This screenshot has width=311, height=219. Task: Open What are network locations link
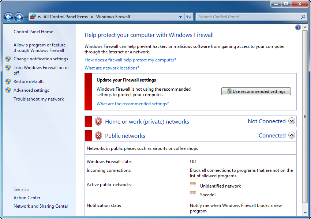coord(112,68)
